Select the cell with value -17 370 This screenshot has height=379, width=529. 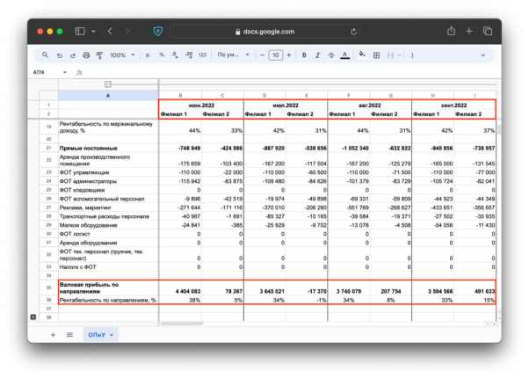coord(307,288)
